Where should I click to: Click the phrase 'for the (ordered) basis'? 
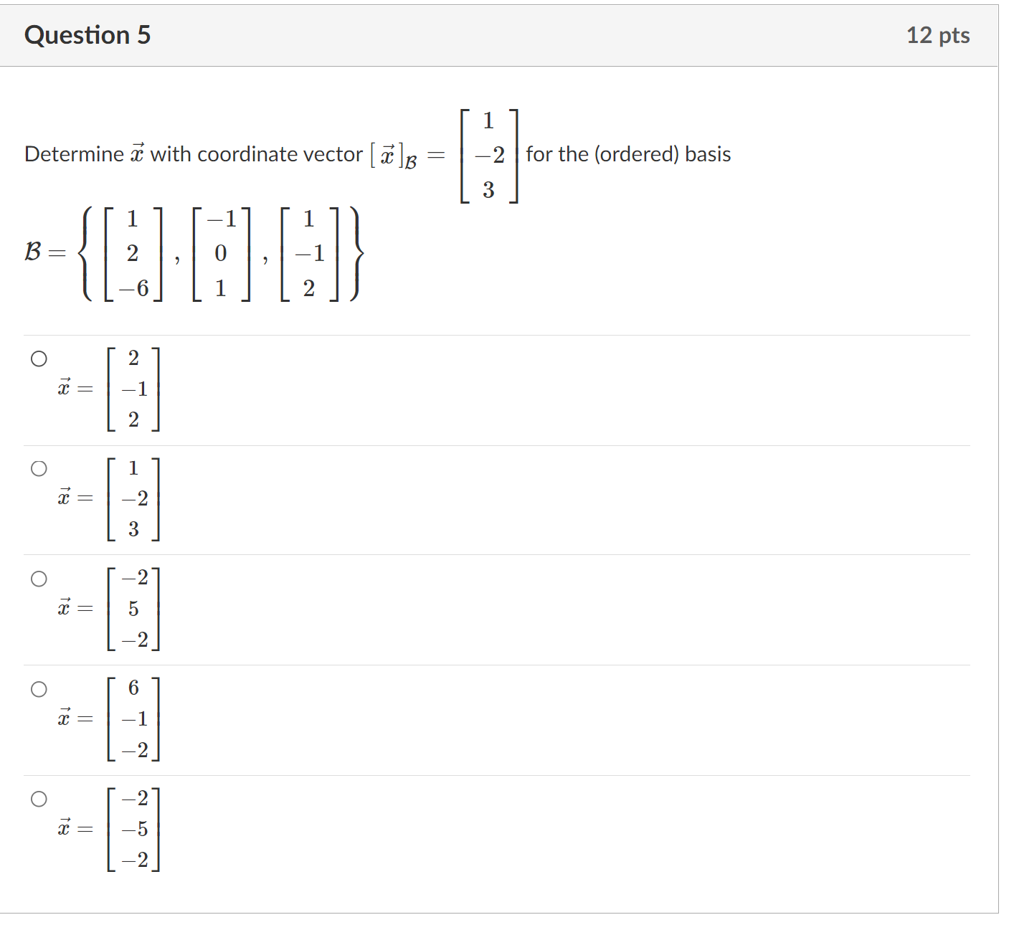[628, 153]
